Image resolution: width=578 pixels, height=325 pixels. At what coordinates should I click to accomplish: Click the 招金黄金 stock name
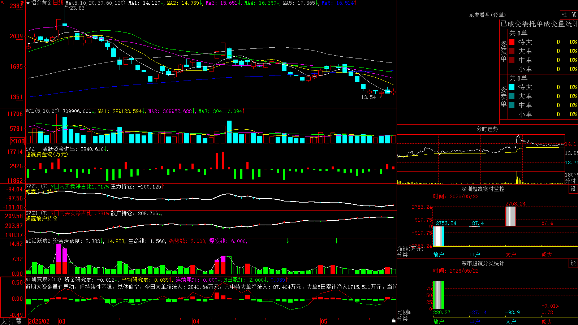point(42,3)
